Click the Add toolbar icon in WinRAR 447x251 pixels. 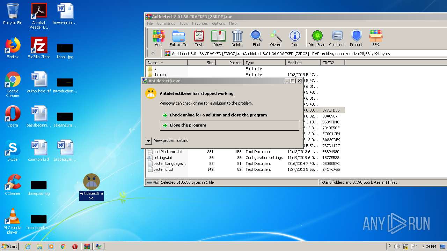coord(158,38)
